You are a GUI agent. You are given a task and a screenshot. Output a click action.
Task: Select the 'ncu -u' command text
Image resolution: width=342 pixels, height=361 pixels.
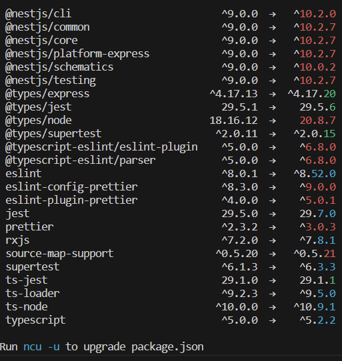tap(41, 347)
